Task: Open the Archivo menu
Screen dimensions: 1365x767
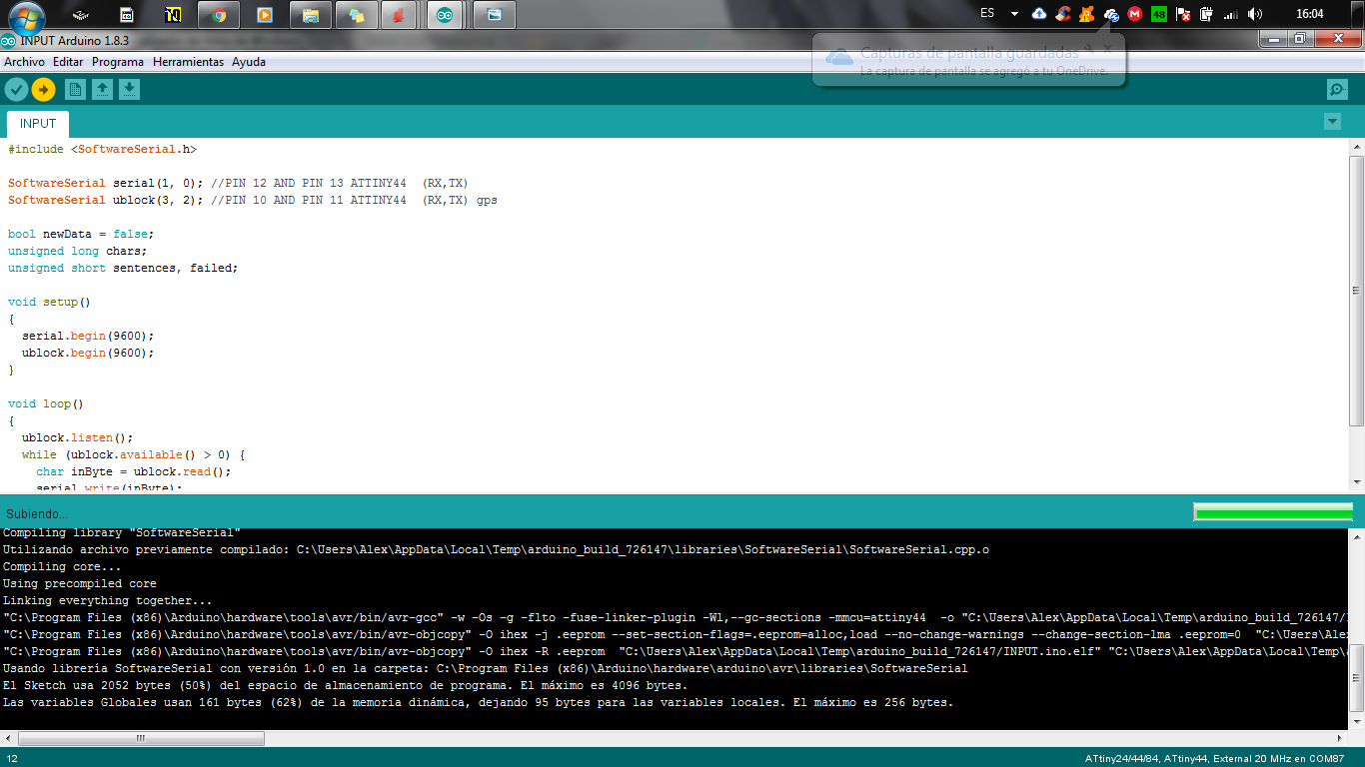Action: click(x=24, y=62)
